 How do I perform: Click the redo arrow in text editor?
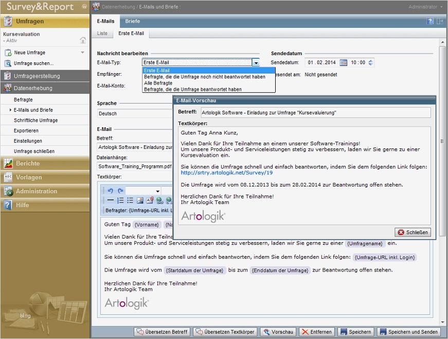pyautogui.click(x=120, y=191)
